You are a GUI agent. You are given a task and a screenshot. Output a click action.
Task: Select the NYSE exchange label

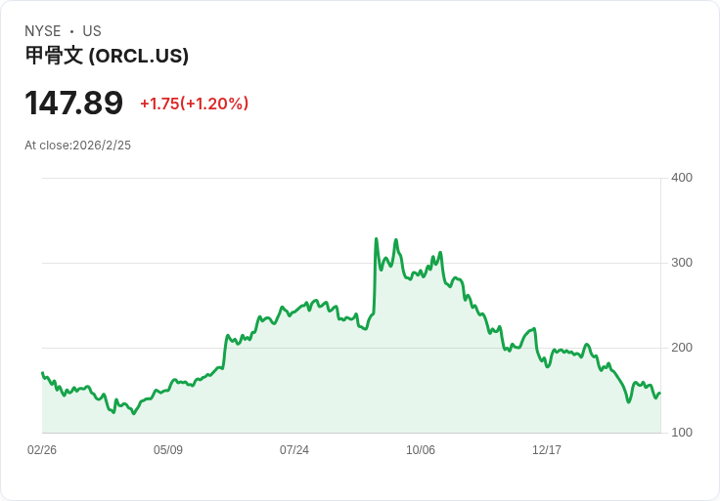43,31
